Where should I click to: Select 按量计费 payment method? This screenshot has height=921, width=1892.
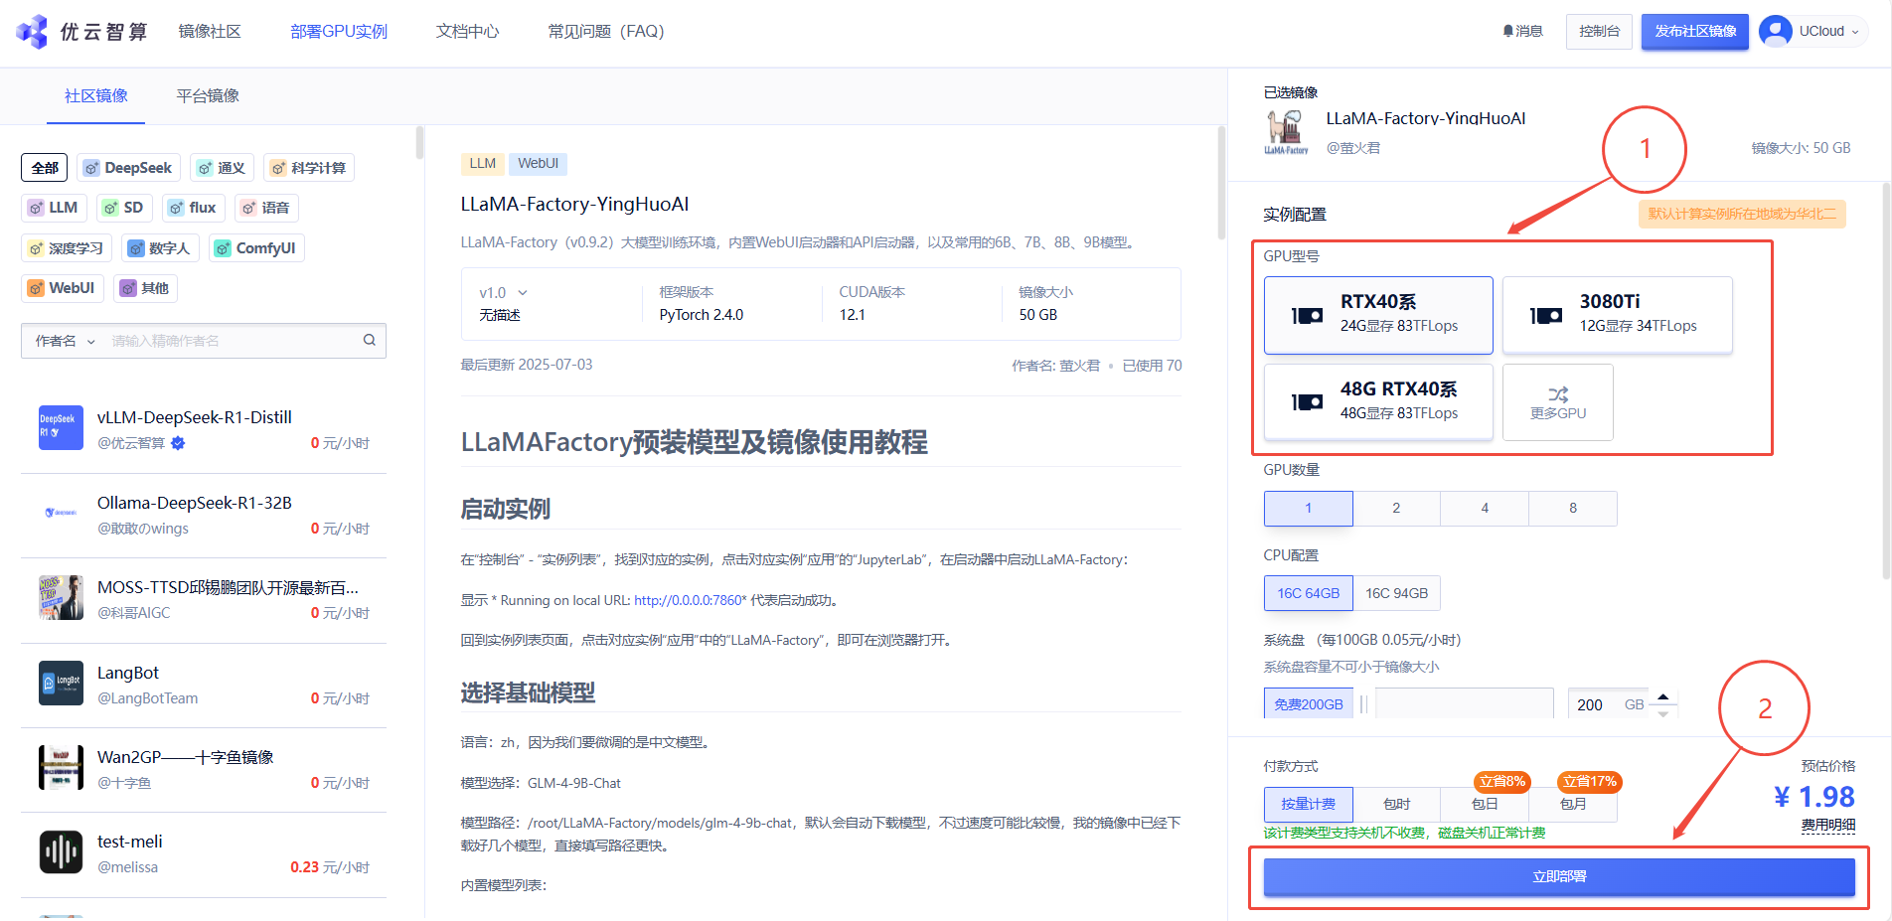pos(1309,804)
